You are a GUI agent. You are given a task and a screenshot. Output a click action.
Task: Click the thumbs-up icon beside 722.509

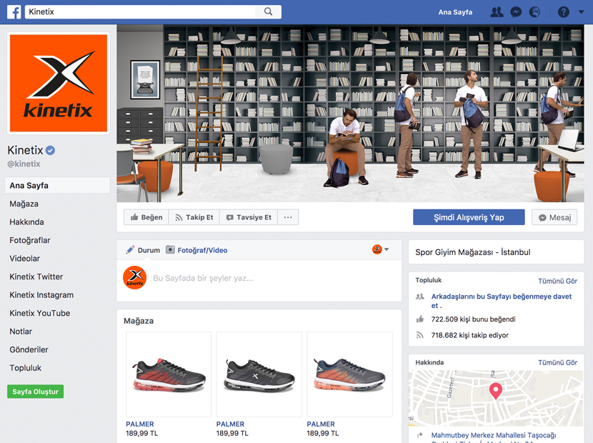tap(420, 319)
